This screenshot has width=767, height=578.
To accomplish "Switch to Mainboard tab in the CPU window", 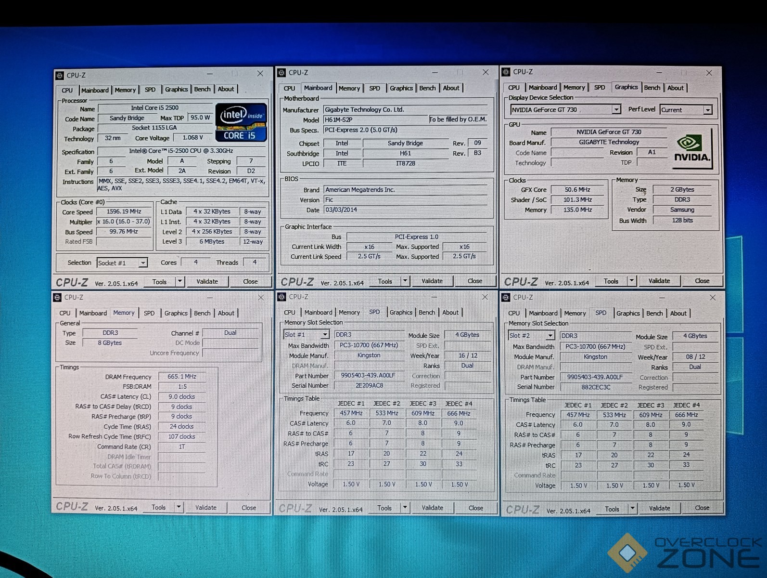I will point(95,90).
